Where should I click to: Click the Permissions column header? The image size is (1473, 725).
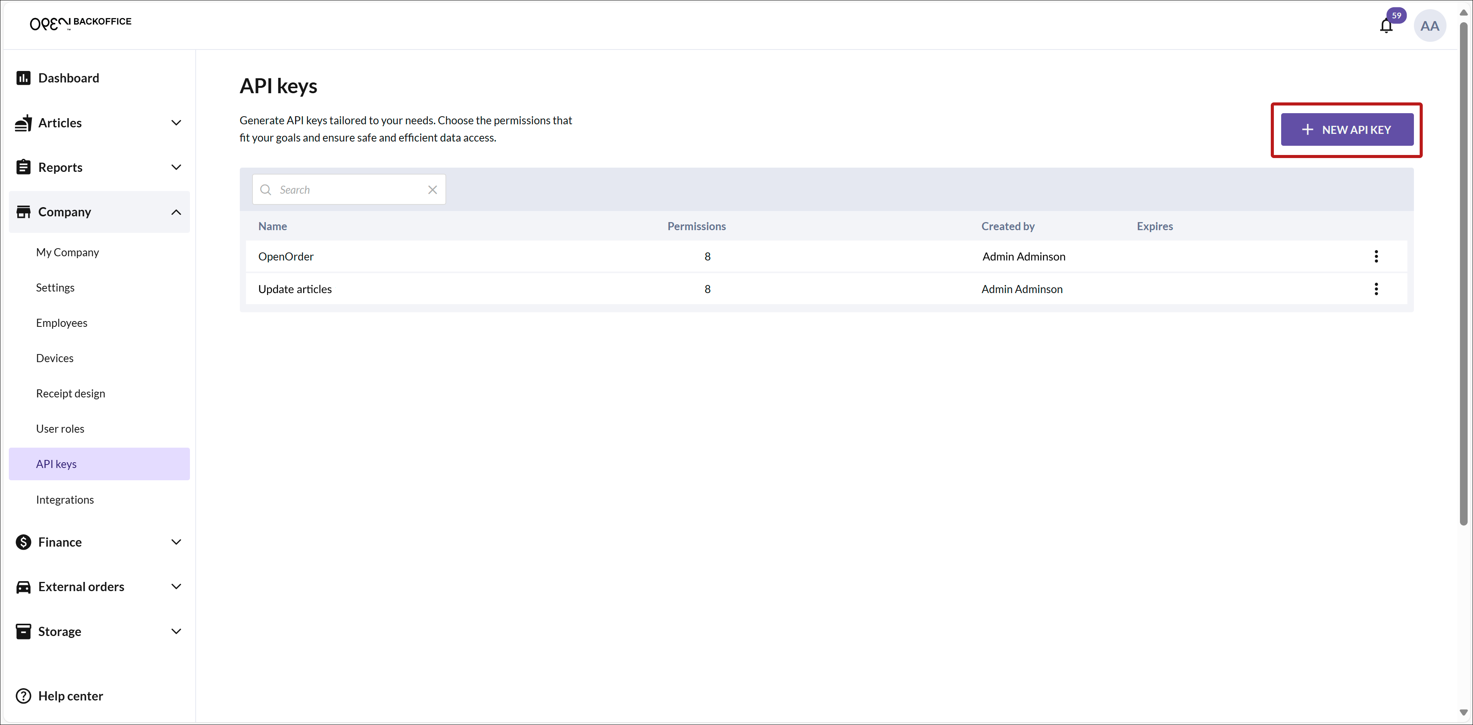696,226
